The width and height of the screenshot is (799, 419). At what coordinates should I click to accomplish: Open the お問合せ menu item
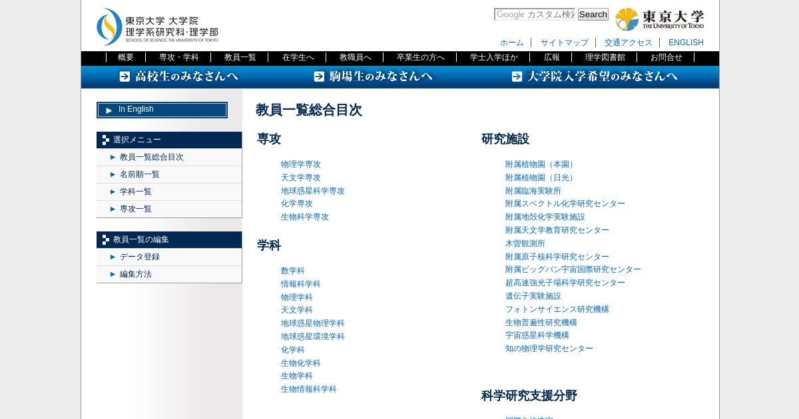666,57
